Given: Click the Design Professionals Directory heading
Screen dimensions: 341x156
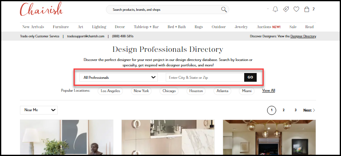Looking at the screenshot, I should pyautogui.click(x=168, y=50).
